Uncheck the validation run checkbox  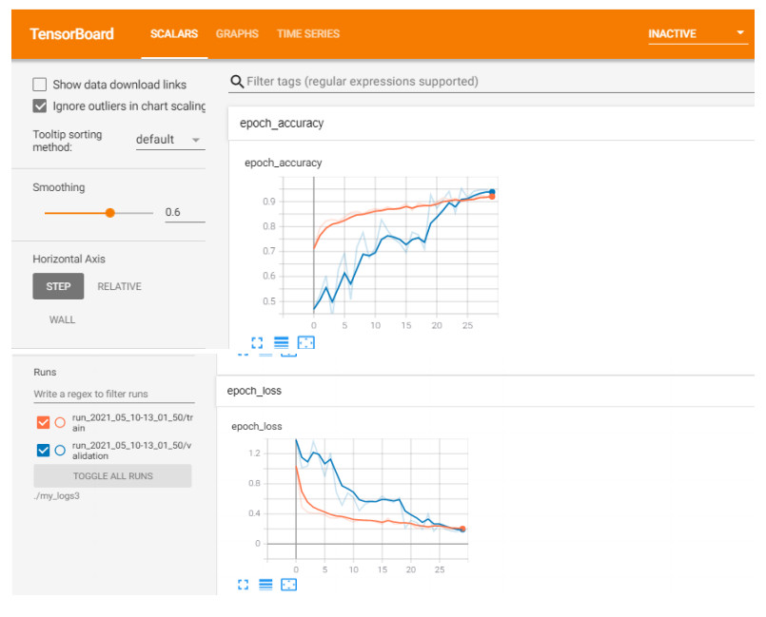[42, 451]
